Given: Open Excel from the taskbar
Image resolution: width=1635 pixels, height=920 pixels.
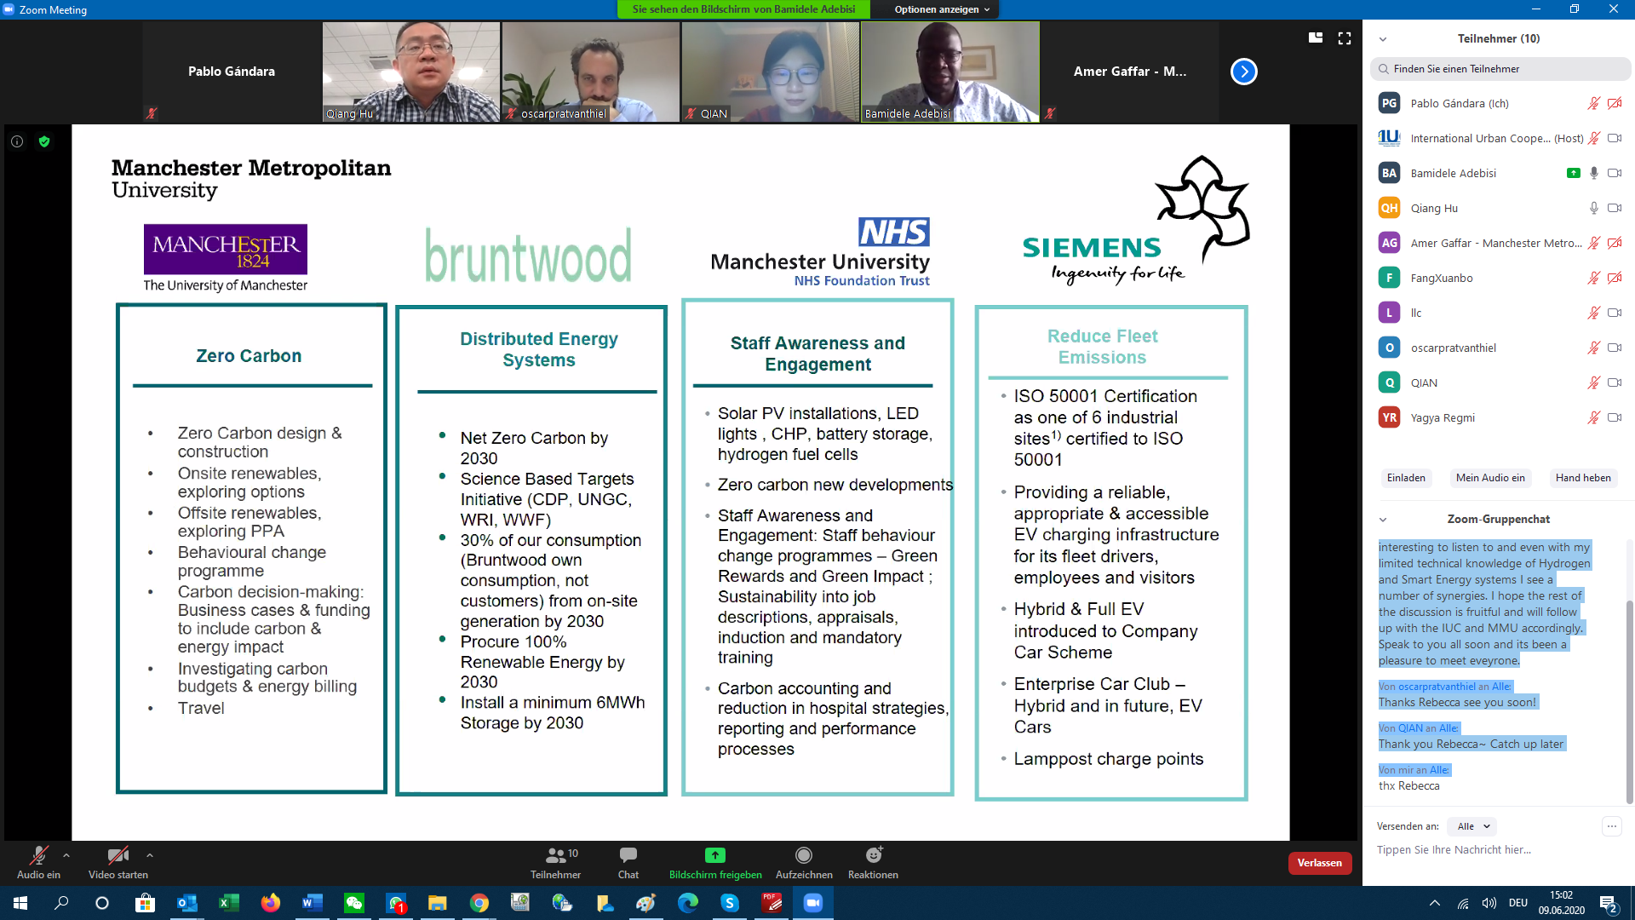Looking at the screenshot, I should tap(228, 903).
